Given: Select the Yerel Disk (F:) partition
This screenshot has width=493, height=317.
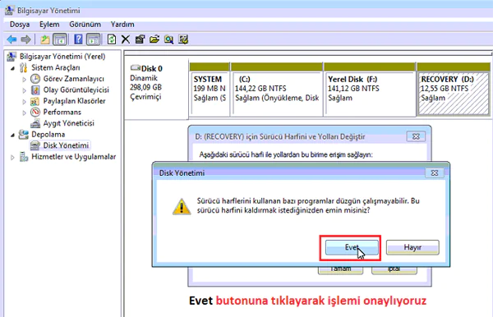Looking at the screenshot, I should [x=370, y=90].
